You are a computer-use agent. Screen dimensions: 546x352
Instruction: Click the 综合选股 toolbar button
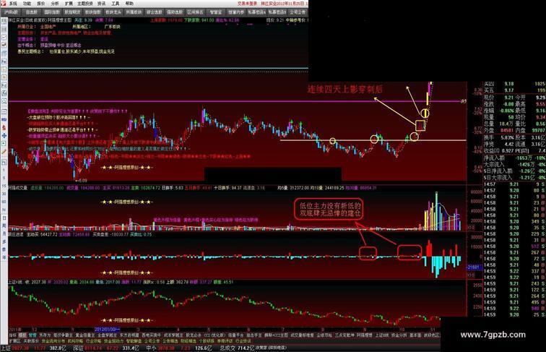155,12
